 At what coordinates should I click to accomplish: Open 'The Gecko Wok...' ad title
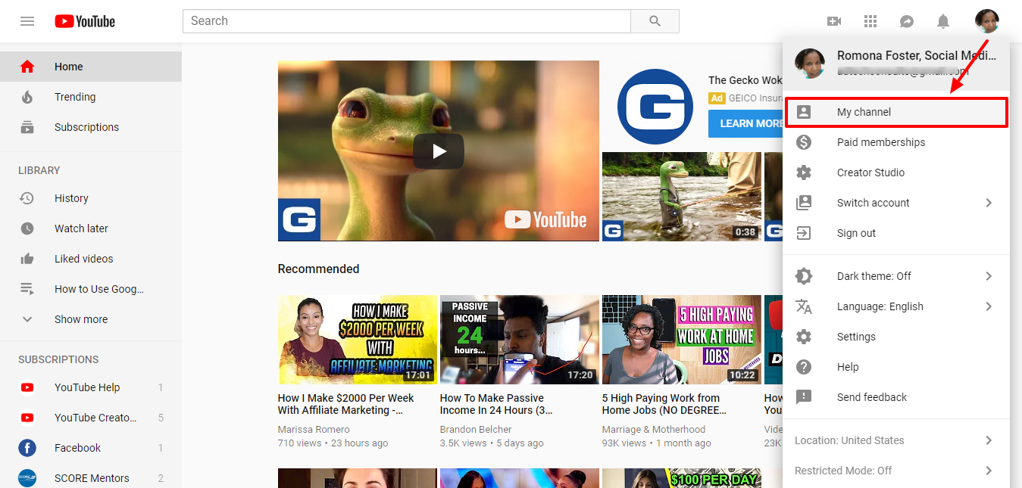point(745,80)
